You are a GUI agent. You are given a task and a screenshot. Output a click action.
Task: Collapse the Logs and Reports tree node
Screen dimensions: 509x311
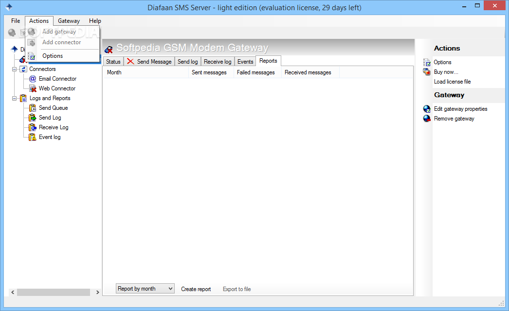[x=14, y=98]
